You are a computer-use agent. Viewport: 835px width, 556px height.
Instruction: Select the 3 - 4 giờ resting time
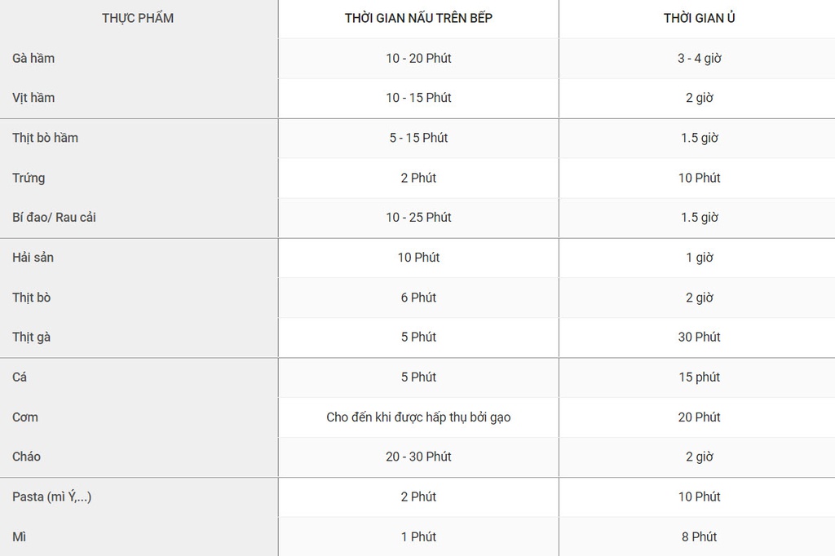pyautogui.click(x=699, y=58)
